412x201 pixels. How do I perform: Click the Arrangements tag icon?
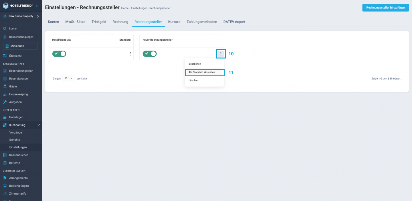pos(5,178)
